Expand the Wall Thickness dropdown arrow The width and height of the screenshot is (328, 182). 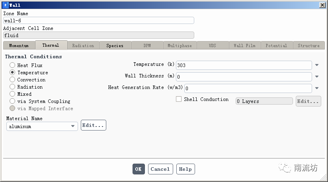[x=317, y=77]
